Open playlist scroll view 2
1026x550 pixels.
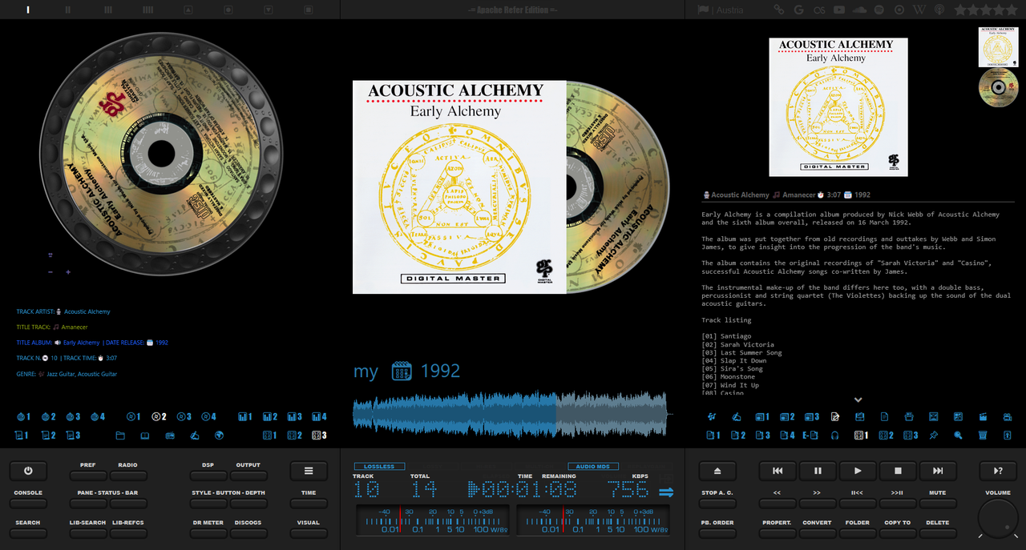coord(49,436)
